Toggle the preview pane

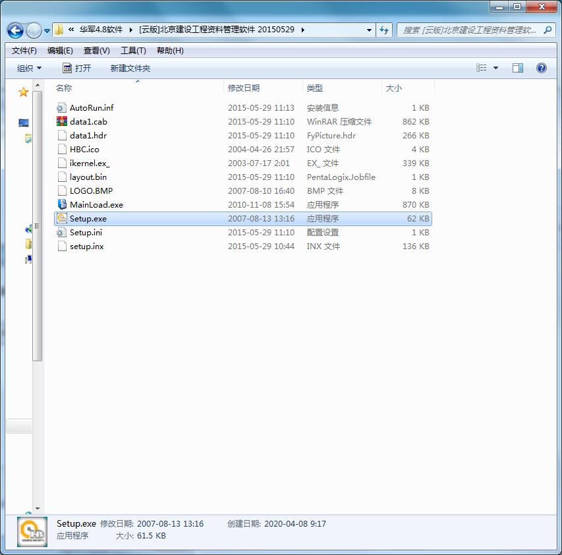(x=518, y=68)
